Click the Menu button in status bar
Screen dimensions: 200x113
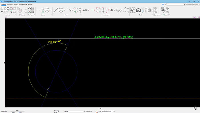(x=21, y=112)
